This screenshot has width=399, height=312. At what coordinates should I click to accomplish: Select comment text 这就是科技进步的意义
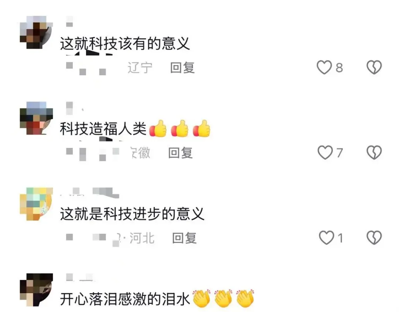132,214
